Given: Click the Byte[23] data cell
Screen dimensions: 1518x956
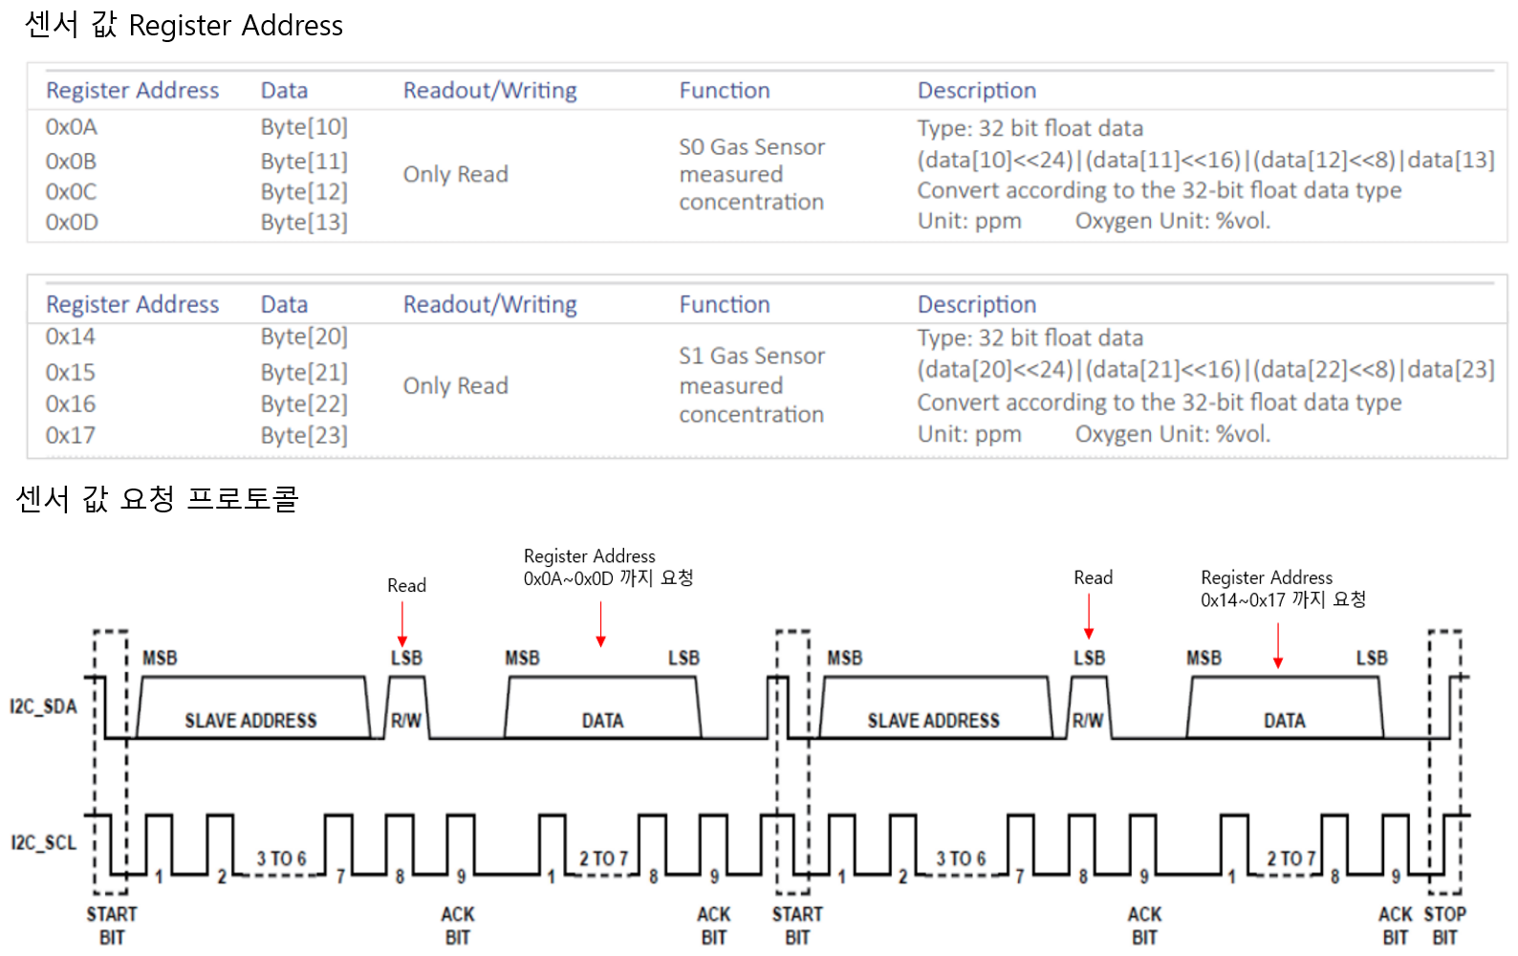Looking at the screenshot, I should [304, 436].
